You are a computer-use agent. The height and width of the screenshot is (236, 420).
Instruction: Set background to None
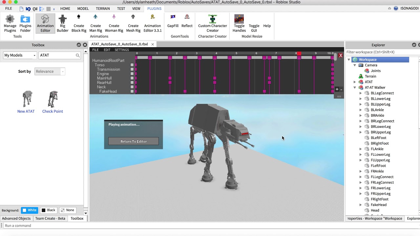(x=68, y=210)
